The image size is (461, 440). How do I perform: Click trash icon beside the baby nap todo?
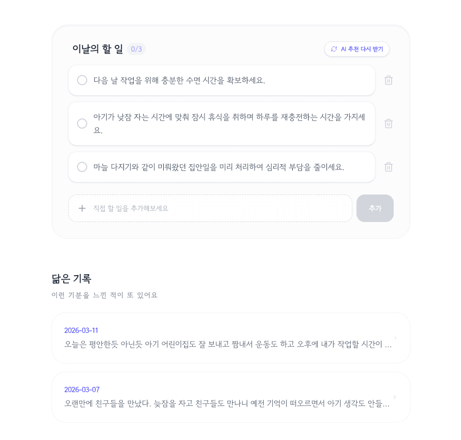click(x=389, y=124)
